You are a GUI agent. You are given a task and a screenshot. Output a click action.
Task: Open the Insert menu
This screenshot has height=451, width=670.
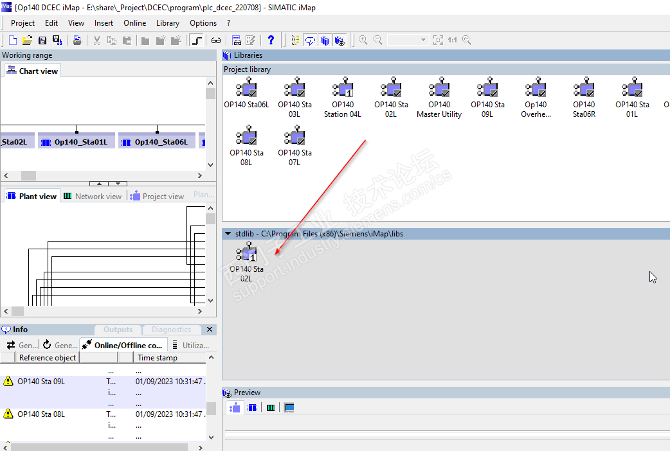coord(104,23)
